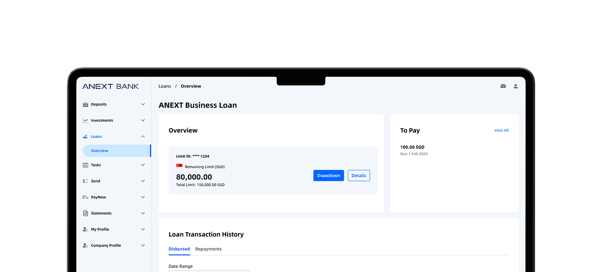Click the Investments chart icon
This screenshot has width=612, height=272.
86,121
